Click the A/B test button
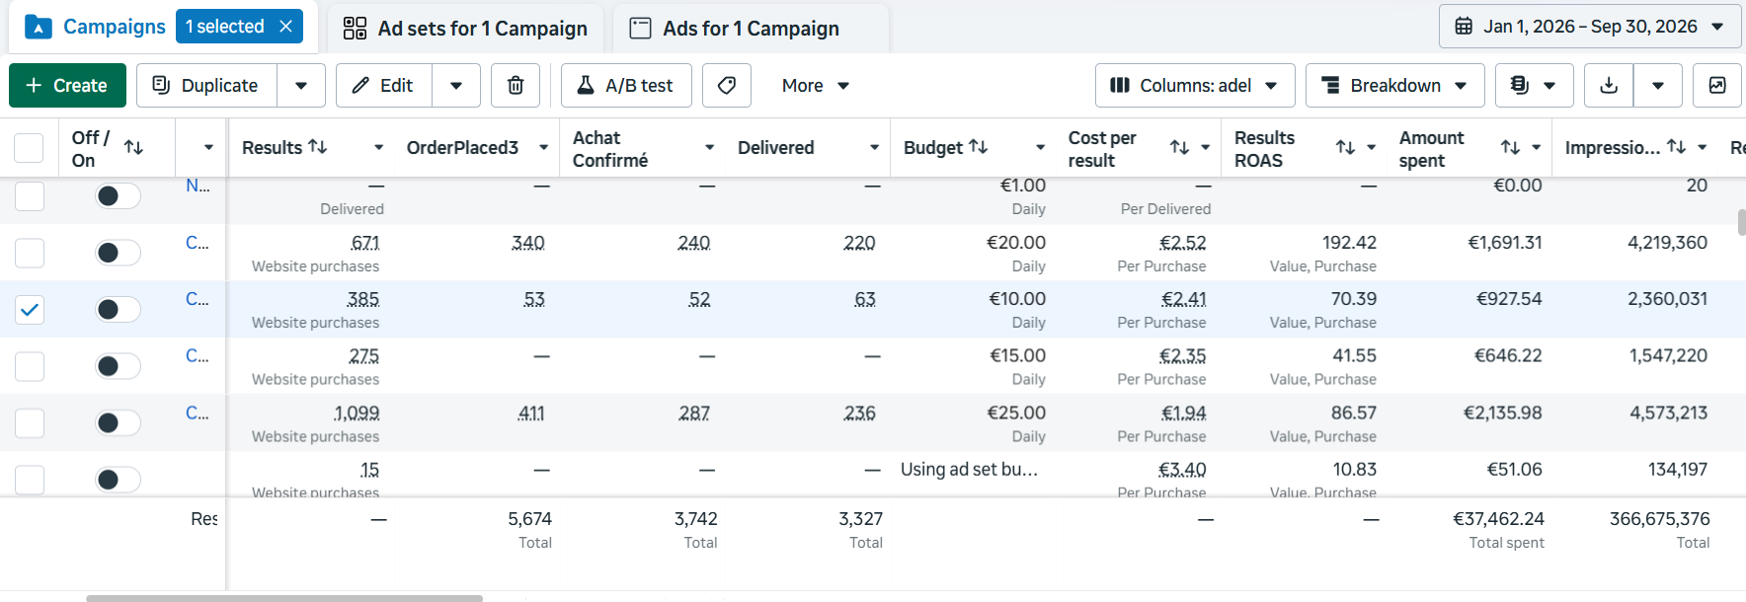The image size is (1746, 602). click(626, 86)
